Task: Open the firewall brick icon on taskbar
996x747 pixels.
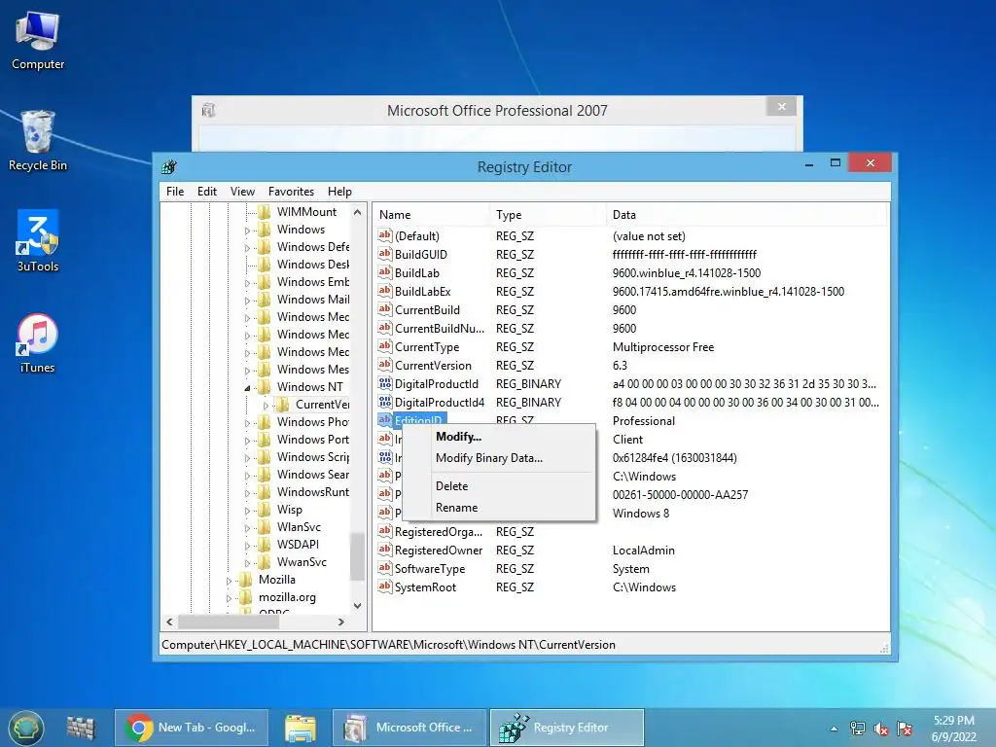Action: (81, 728)
